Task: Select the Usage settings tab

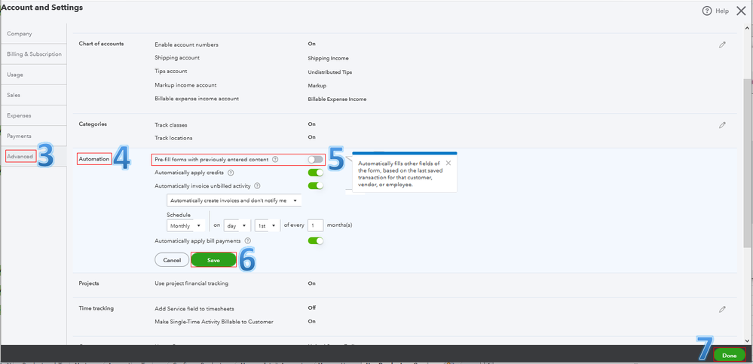Action: coord(34,75)
